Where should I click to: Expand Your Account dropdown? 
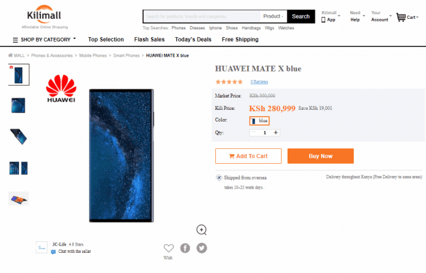[x=381, y=16]
